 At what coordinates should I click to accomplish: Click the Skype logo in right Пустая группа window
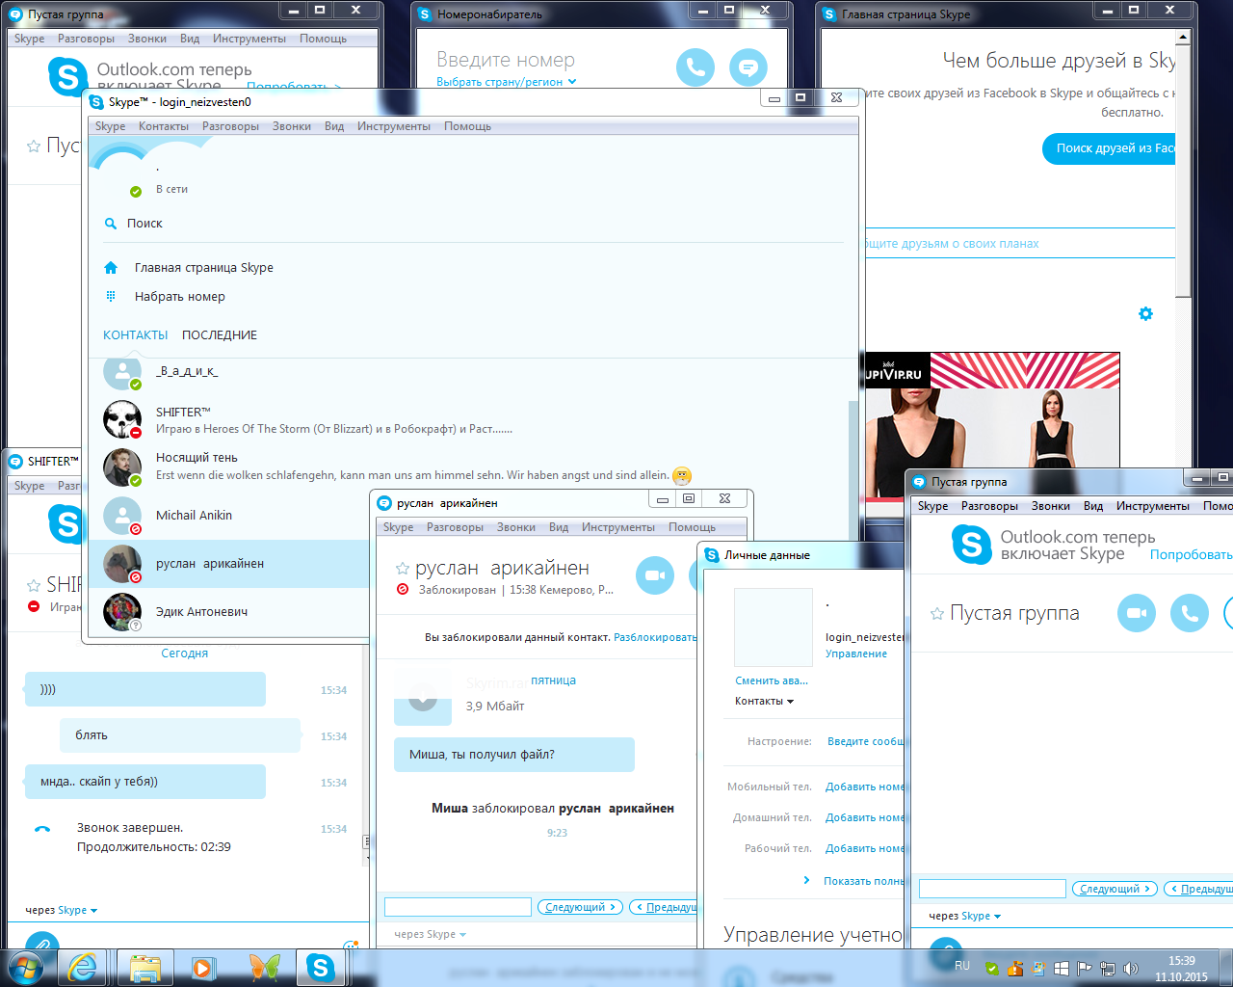(x=971, y=545)
